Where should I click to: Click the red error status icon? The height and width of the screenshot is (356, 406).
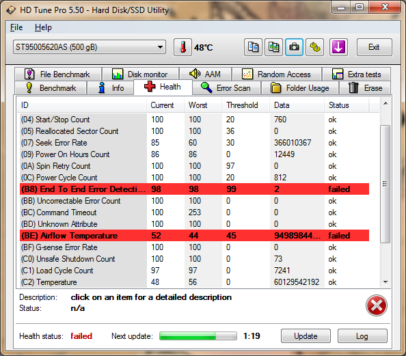(376, 305)
